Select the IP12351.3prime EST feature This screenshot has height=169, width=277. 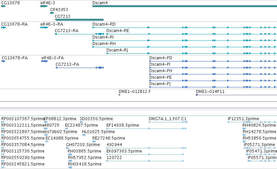[253, 122]
